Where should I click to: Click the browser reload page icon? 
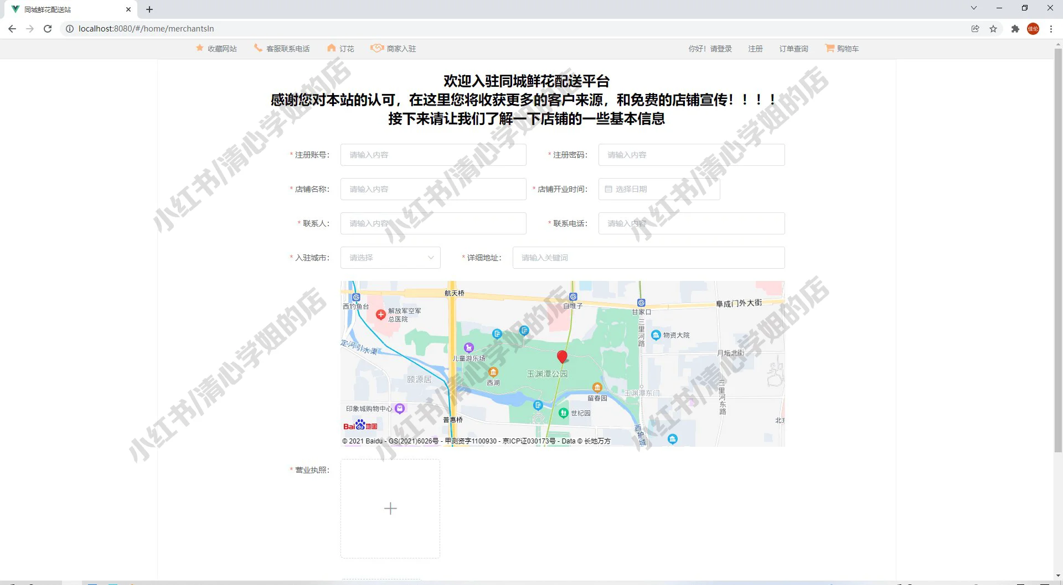pos(48,28)
